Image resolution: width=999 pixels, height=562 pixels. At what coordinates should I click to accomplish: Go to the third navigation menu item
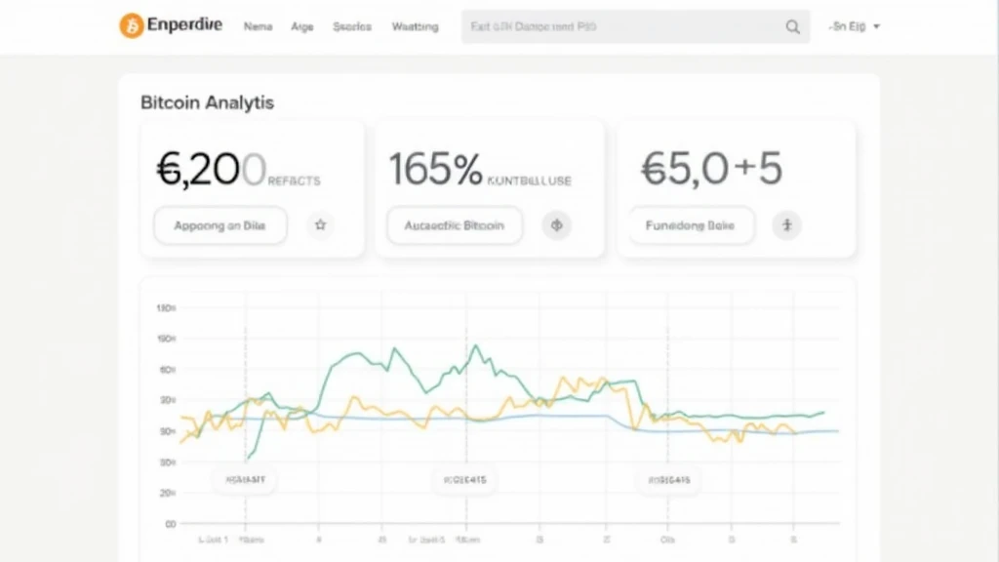point(351,27)
